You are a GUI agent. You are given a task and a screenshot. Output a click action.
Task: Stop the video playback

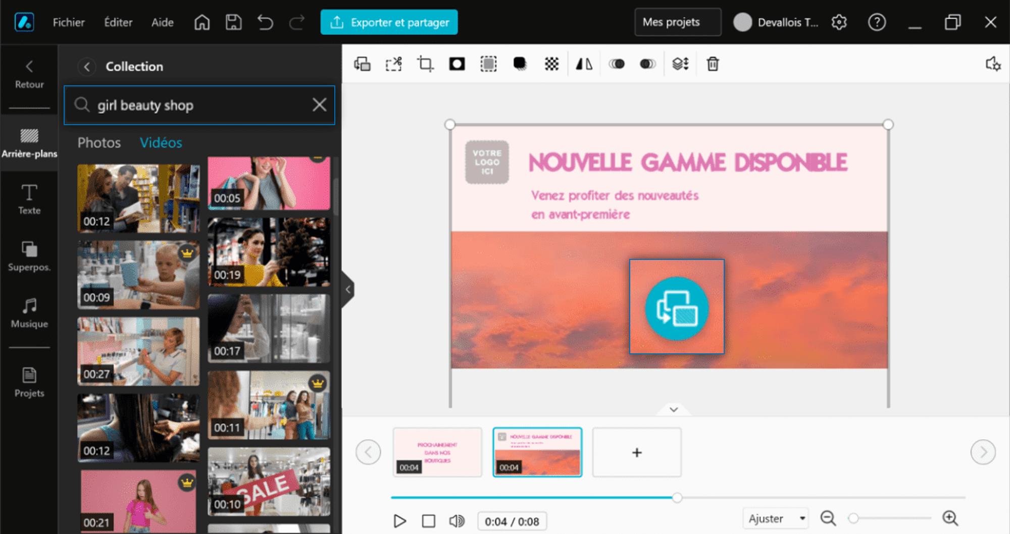point(428,521)
